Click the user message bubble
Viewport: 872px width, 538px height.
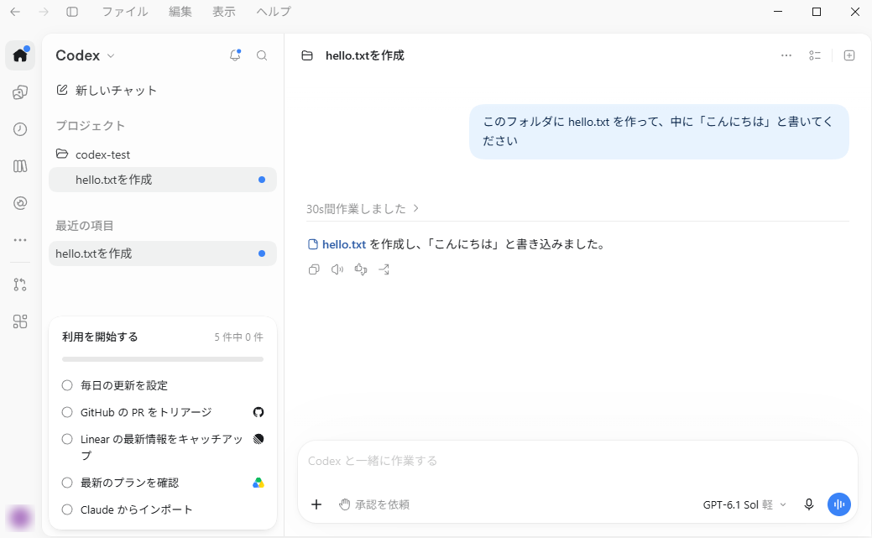[659, 131]
